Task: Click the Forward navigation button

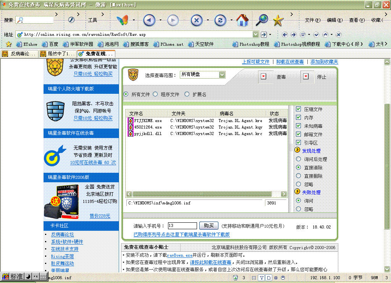Action: click(x=173, y=21)
